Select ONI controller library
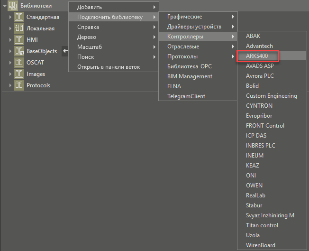The height and width of the screenshot is (251, 309). coord(272,176)
